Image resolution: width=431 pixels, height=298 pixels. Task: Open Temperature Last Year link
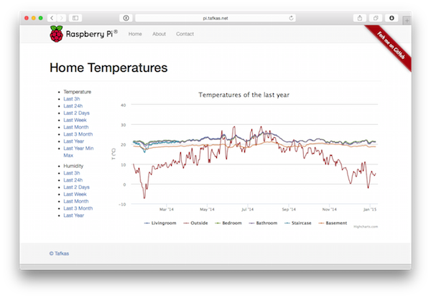[74, 141]
